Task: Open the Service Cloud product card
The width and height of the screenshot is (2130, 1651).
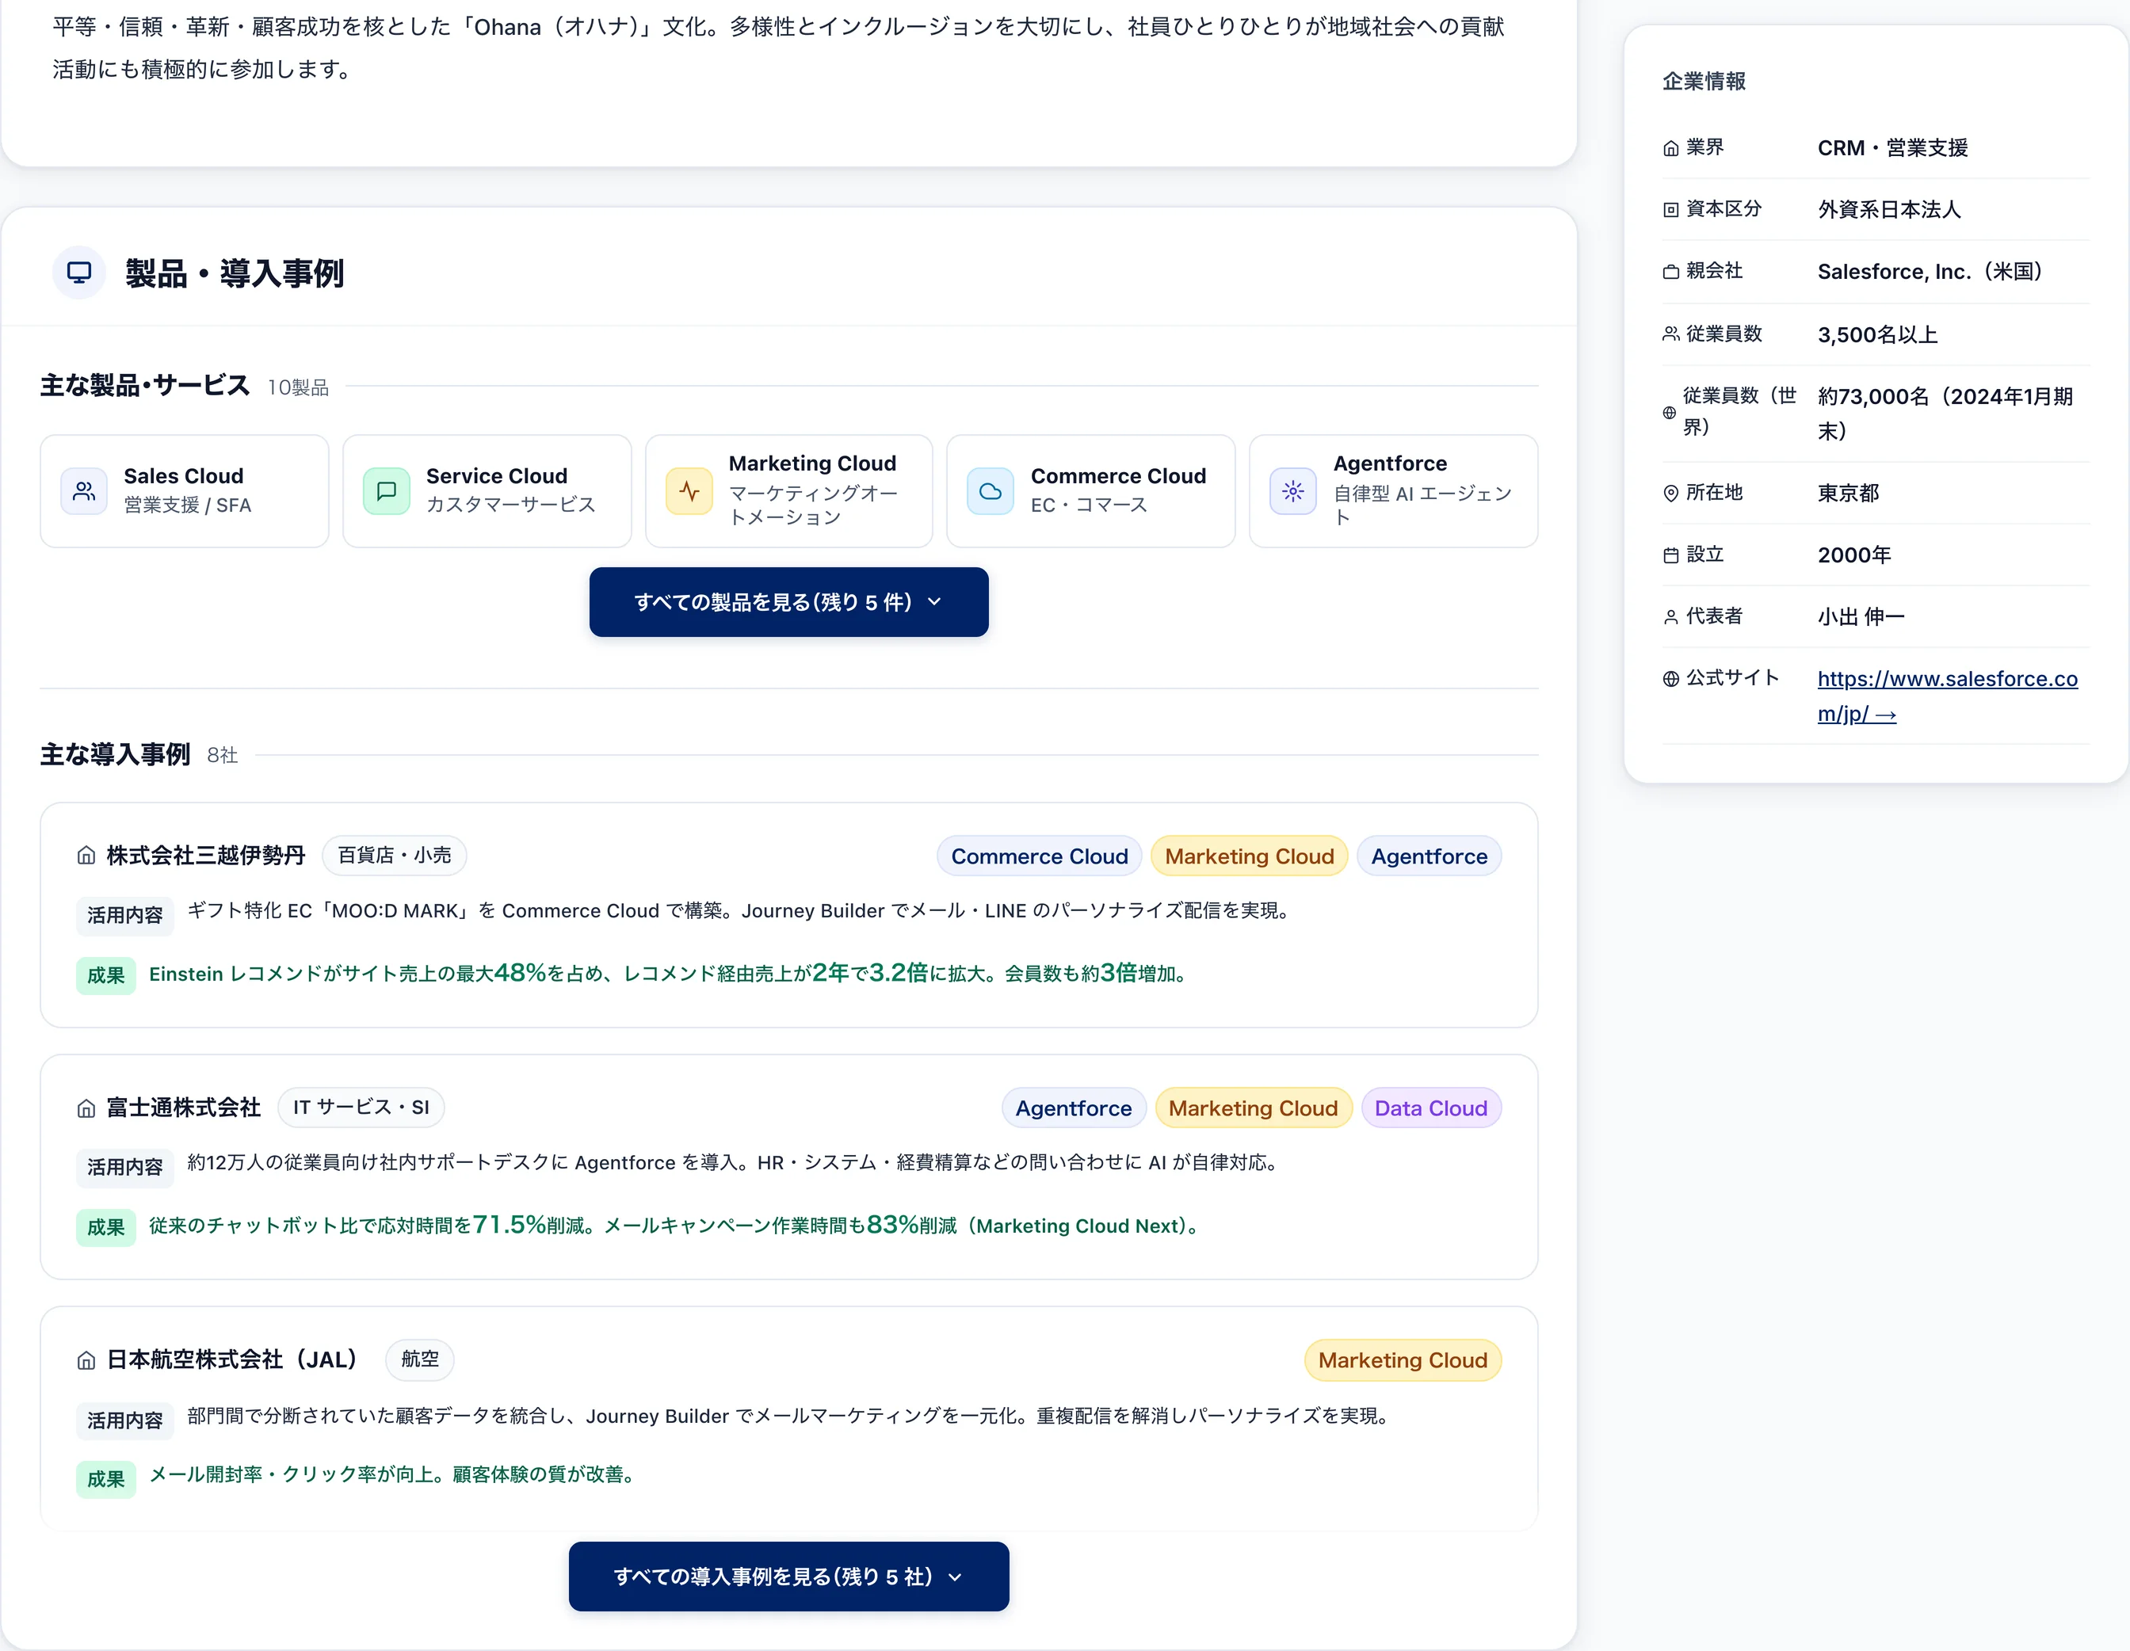Action: (487, 490)
